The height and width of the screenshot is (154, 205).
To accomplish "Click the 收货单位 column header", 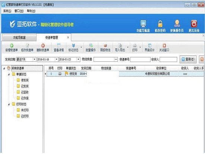I will pyautogui.click(x=161, y=68).
